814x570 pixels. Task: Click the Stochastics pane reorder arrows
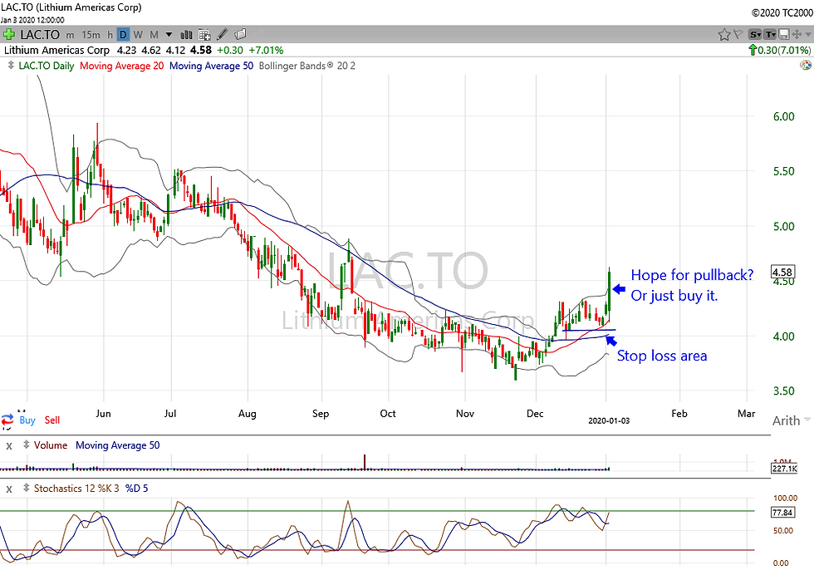[x=26, y=488]
